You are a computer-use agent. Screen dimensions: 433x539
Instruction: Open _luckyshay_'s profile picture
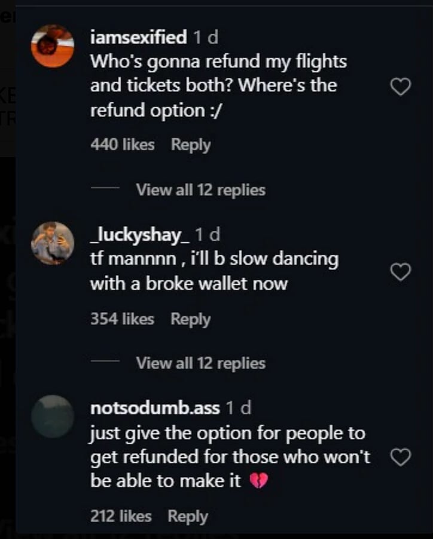[52, 242]
